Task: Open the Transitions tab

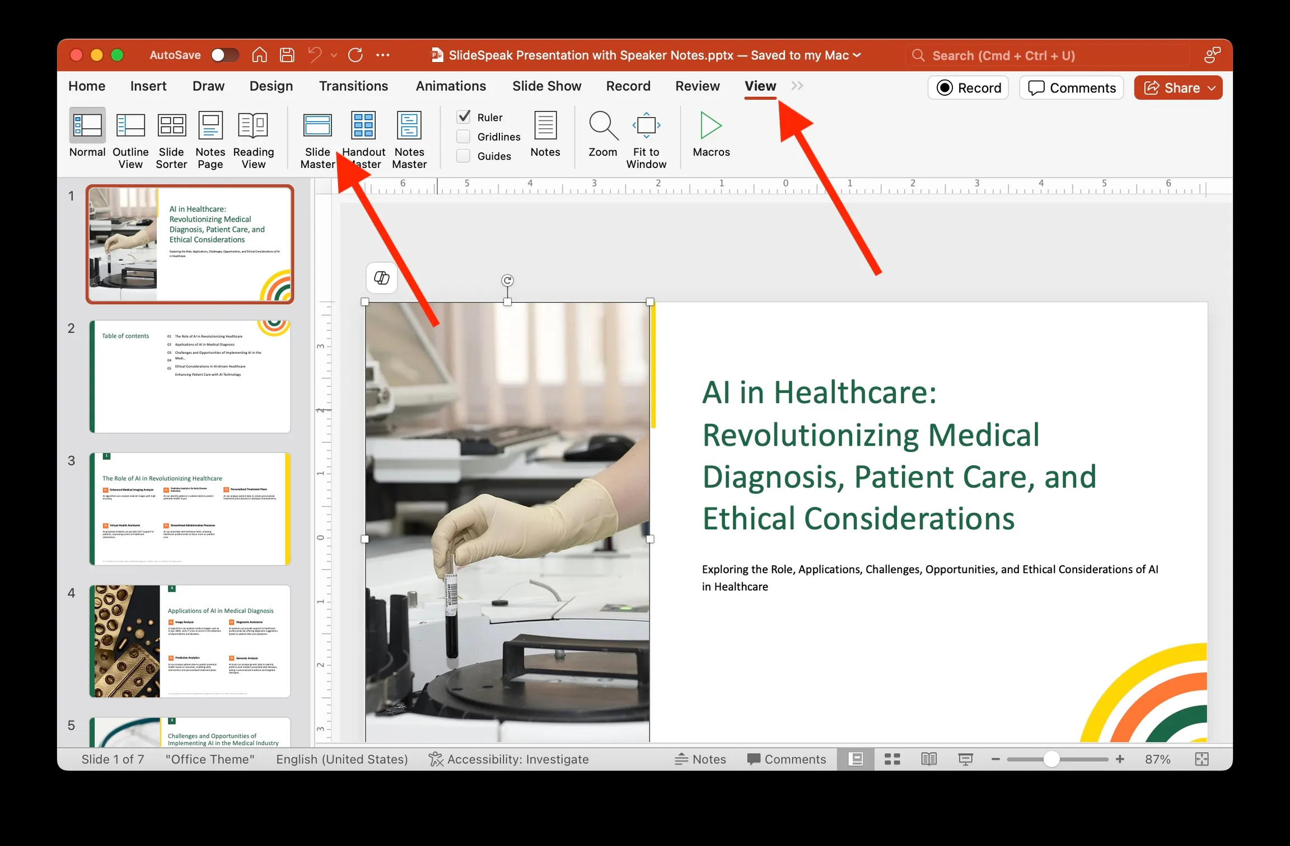Action: pos(353,86)
